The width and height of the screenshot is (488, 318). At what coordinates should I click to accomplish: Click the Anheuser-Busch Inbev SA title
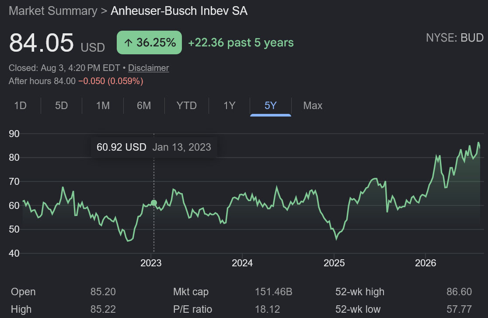179,11
